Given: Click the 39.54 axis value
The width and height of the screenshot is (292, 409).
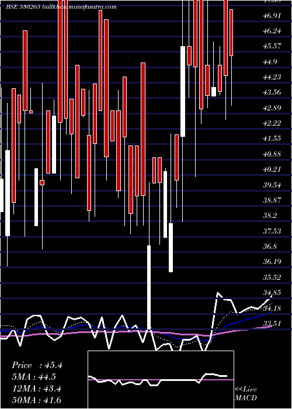Looking at the screenshot, I should [272, 185].
